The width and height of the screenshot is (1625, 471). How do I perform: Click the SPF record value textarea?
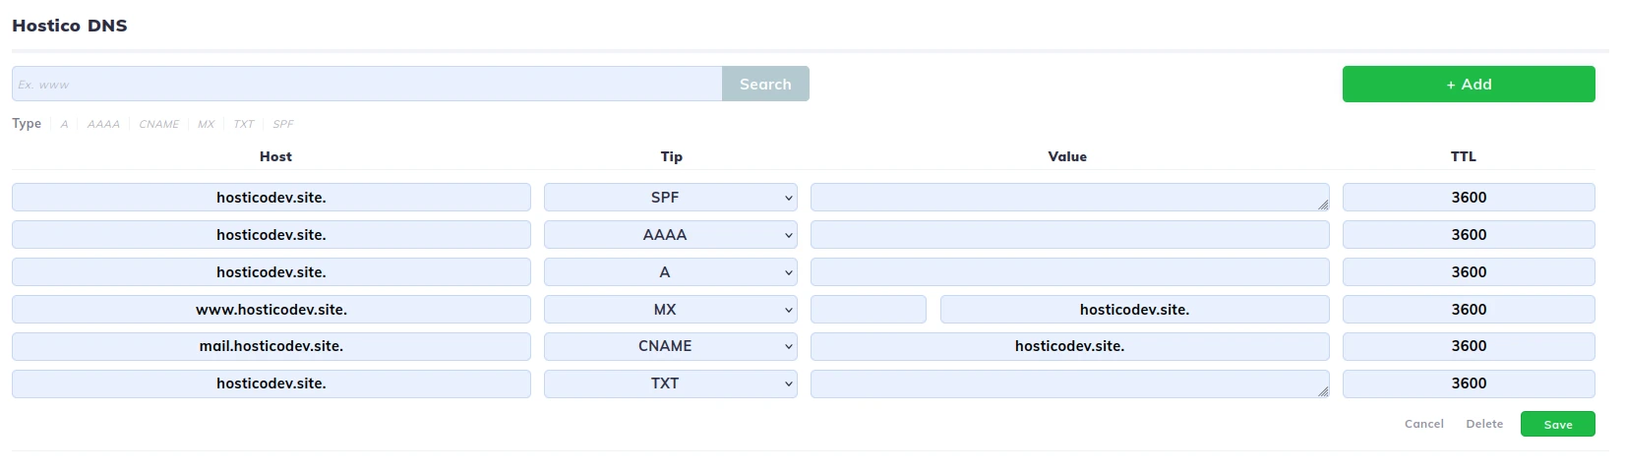pyautogui.click(x=1068, y=198)
